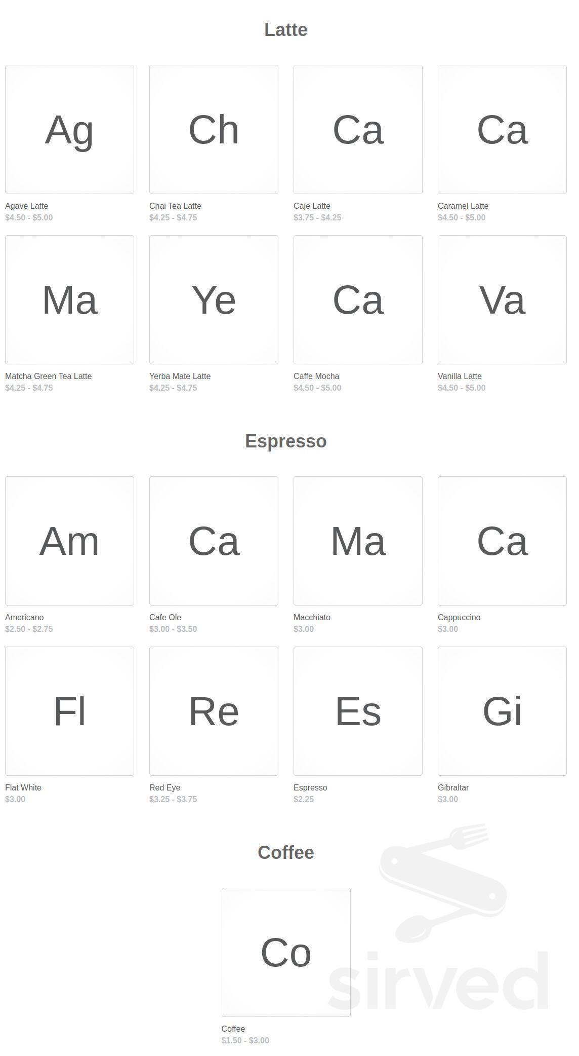Open the Agave Latte tile
This screenshot has width=579, height=1056.
click(x=69, y=129)
